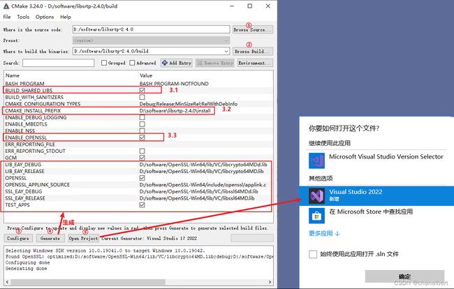Toggle the Grouped checkbox
The width and height of the screenshot is (454, 289).
coord(104,63)
